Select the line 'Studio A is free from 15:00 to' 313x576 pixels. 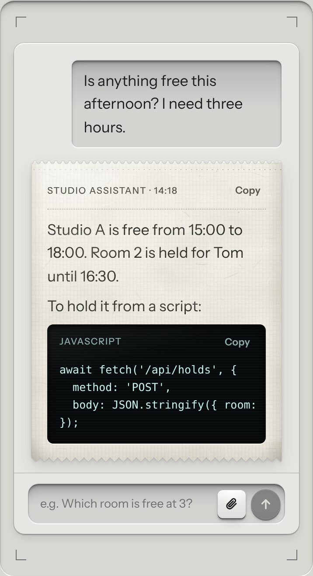click(145, 230)
